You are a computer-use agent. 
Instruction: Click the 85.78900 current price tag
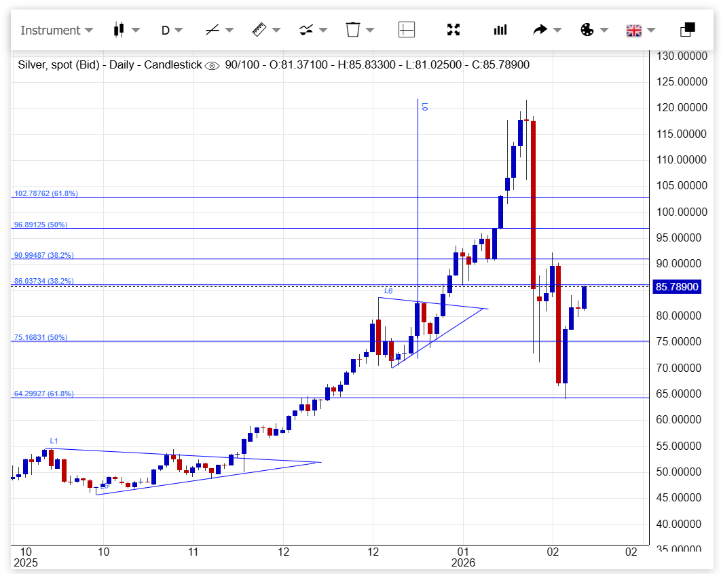676,287
